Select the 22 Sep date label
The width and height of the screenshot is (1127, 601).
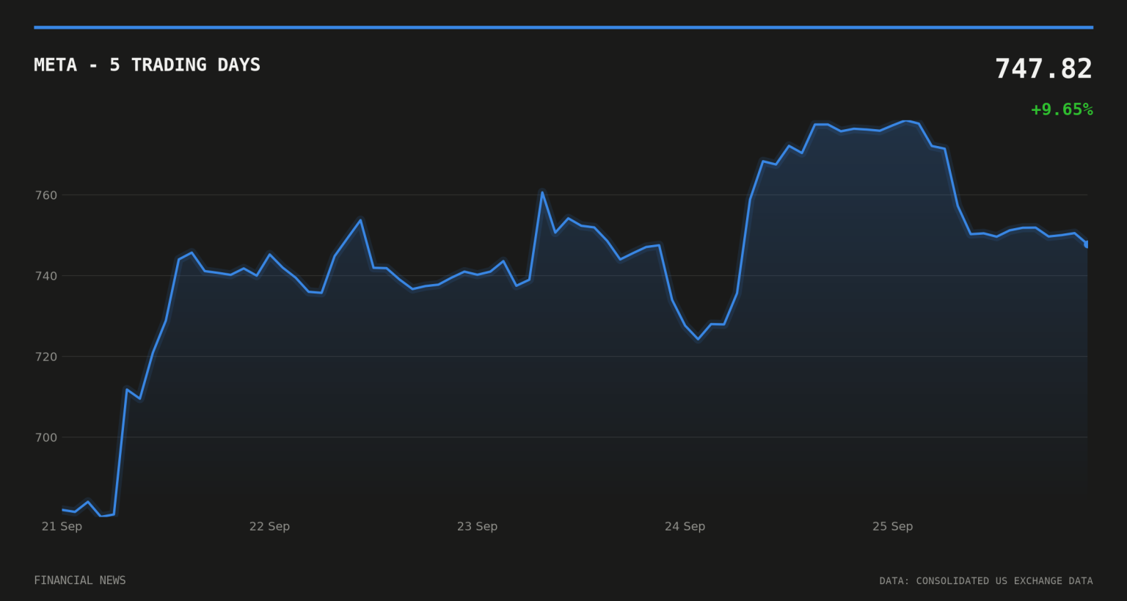coord(269,526)
